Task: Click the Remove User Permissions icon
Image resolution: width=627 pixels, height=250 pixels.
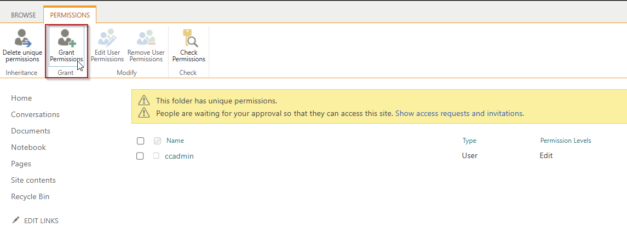Action: [x=146, y=38]
